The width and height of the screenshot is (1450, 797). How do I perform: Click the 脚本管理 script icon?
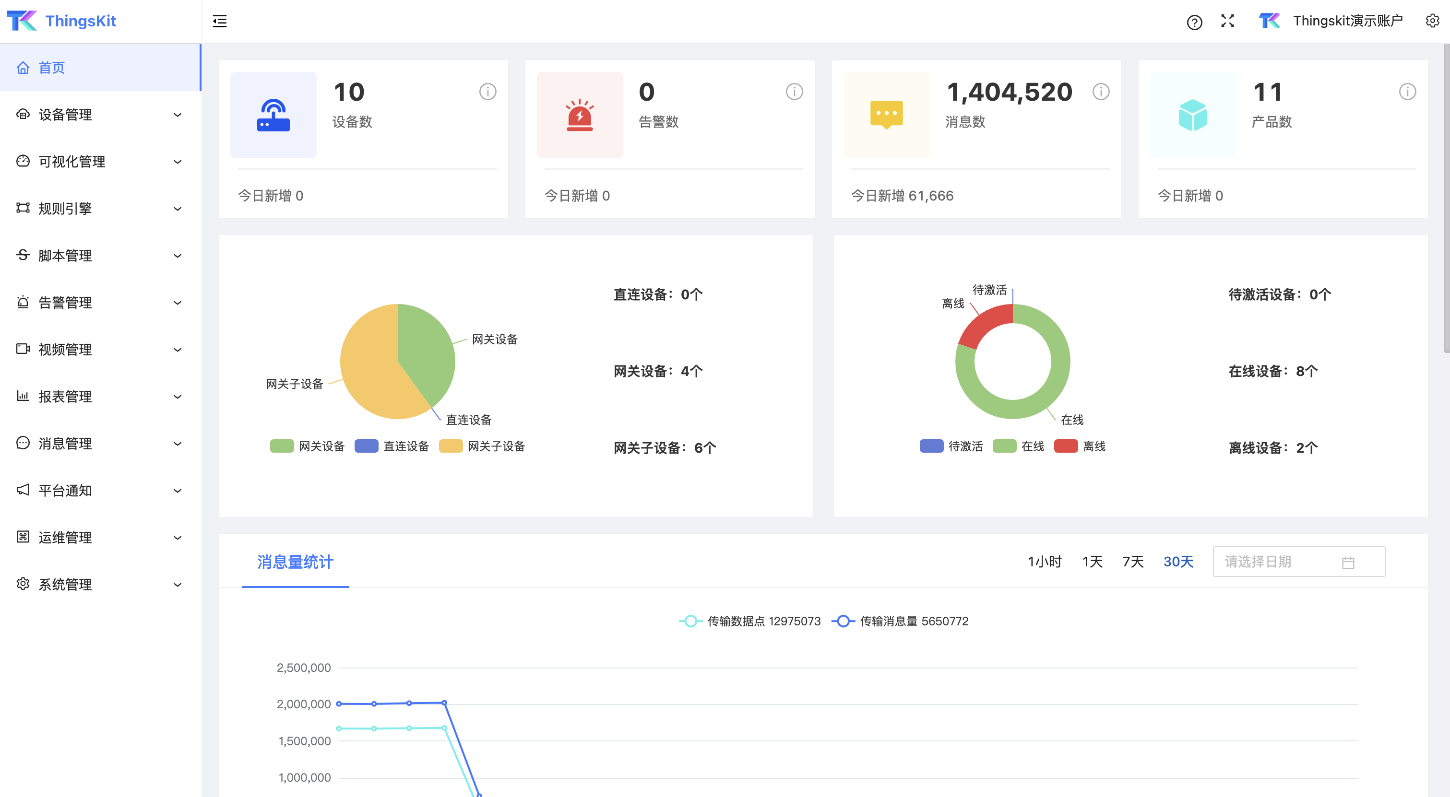(x=23, y=255)
